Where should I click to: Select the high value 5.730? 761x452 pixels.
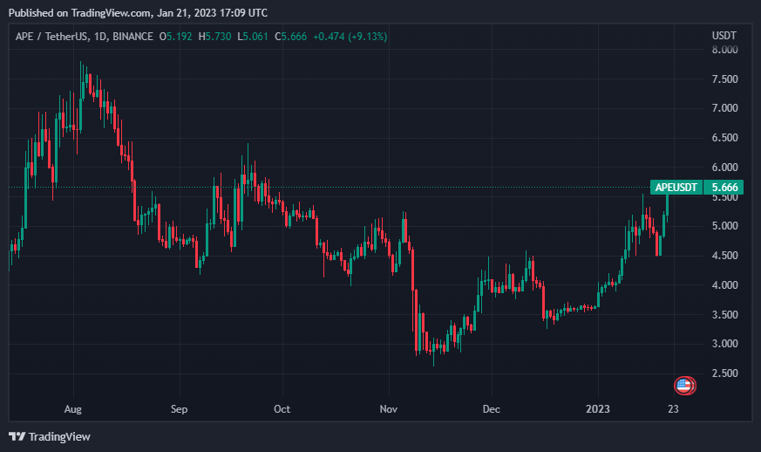click(218, 37)
